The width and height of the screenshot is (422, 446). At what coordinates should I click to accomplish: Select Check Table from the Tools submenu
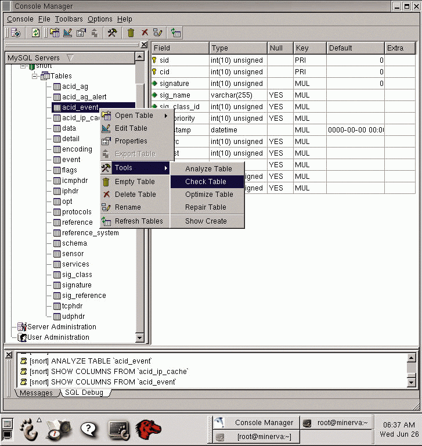tap(205, 182)
